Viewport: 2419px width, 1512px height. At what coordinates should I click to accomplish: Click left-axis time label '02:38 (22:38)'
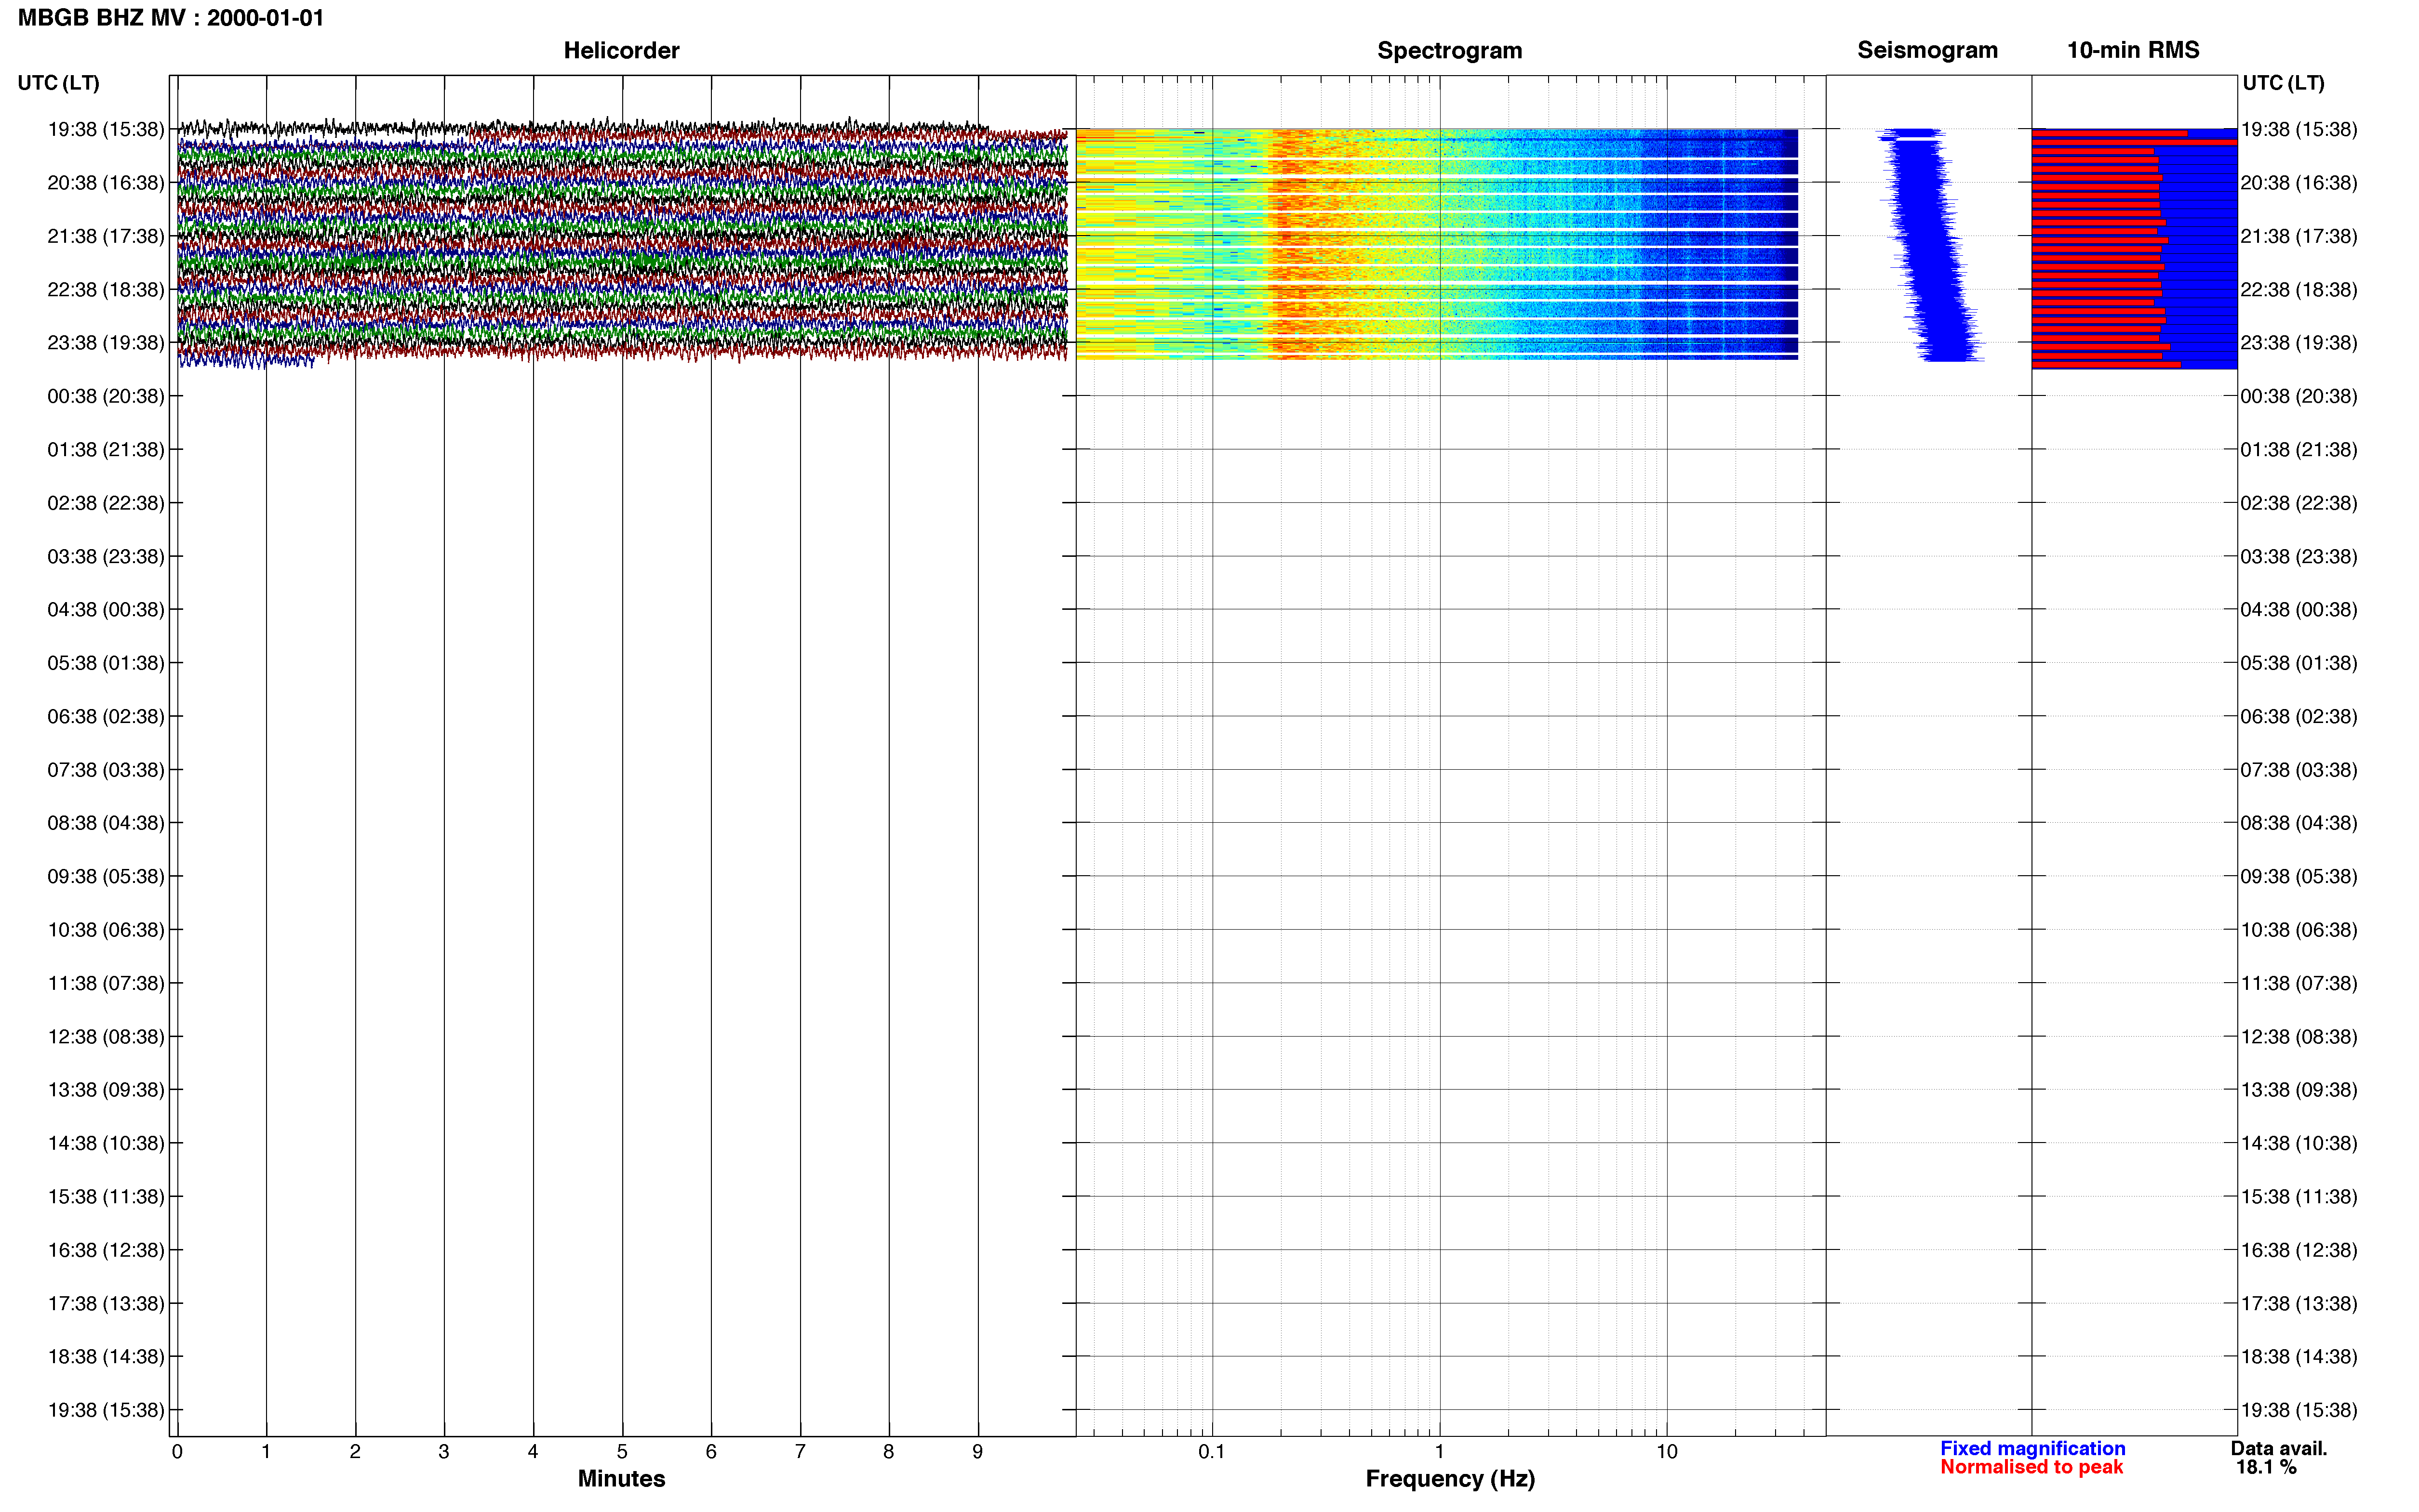click(106, 503)
